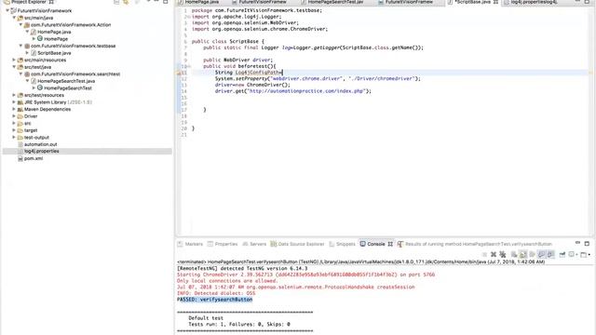
Task: Toggle Word Wrap in the Console toolbar
Action: [x=532, y=254]
